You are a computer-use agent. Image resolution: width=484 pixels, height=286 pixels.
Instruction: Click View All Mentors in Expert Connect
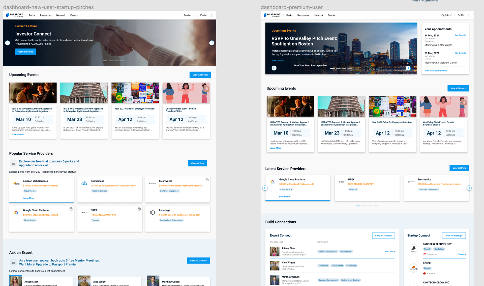pos(383,236)
